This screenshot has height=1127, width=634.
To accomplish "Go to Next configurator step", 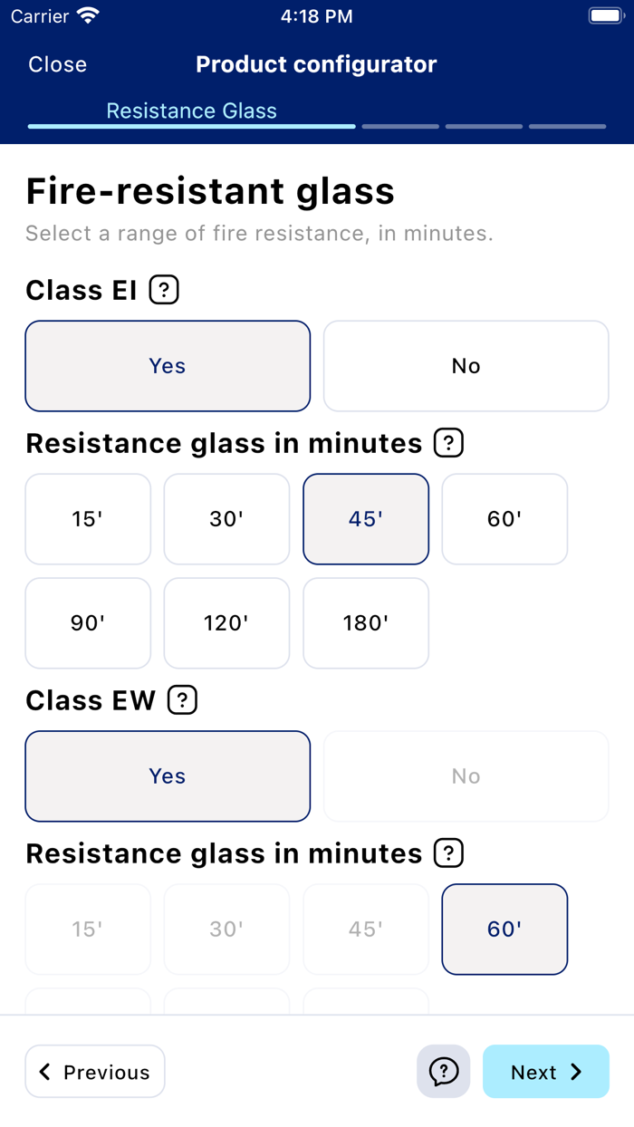I will 545,1072.
